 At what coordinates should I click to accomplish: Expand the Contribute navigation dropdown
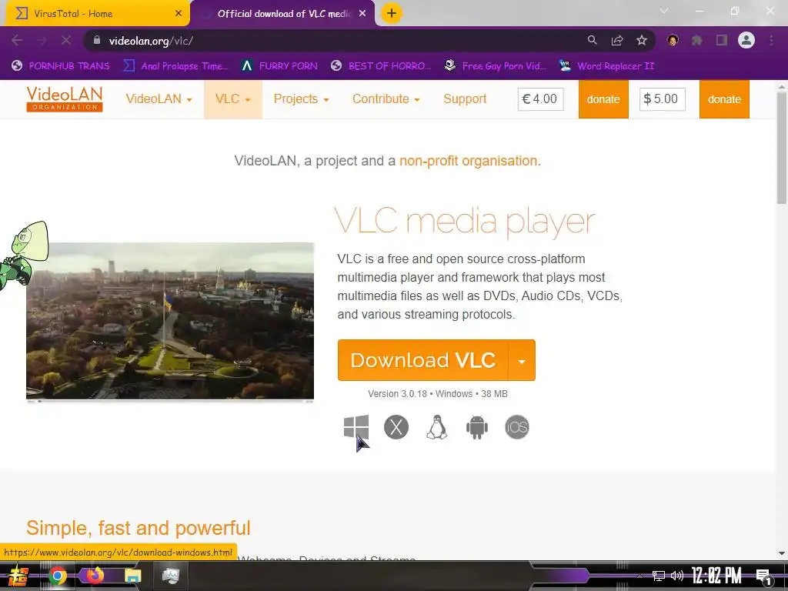point(386,99)
